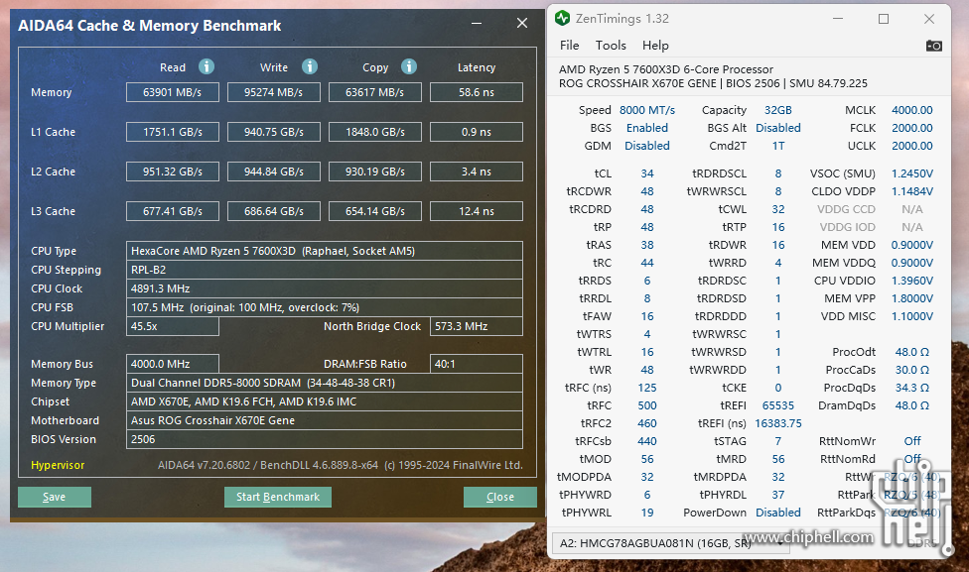
Task: Select L3 Cache Latency value 12.4 ns
Action: [477, 211]
